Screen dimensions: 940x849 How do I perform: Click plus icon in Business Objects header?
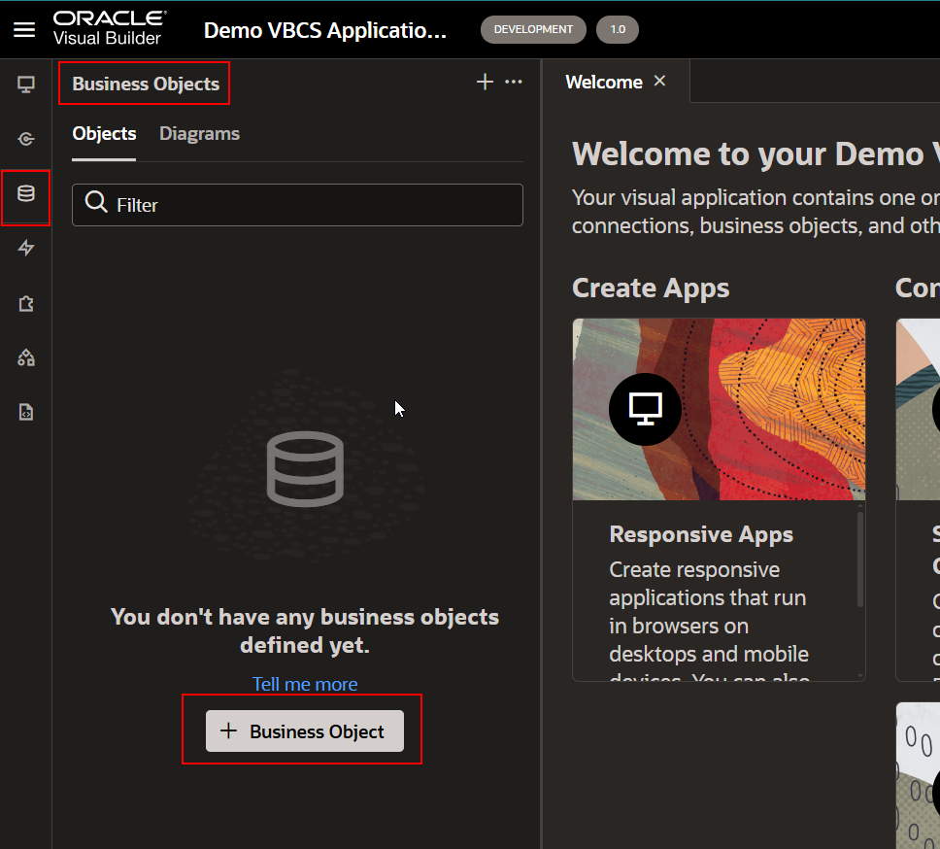(x=485, y=82)
